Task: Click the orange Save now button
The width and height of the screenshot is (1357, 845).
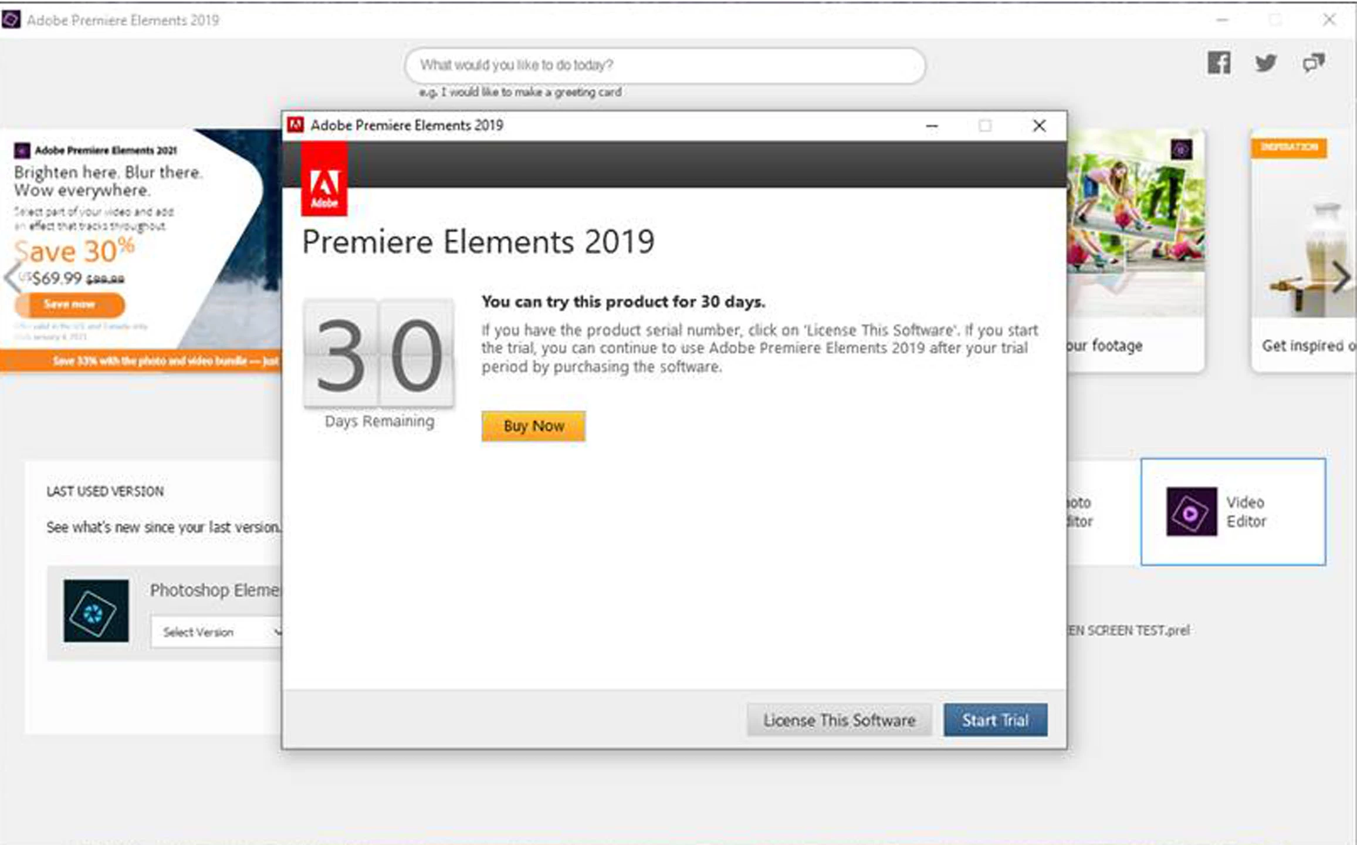Action: tap(70, 305)
